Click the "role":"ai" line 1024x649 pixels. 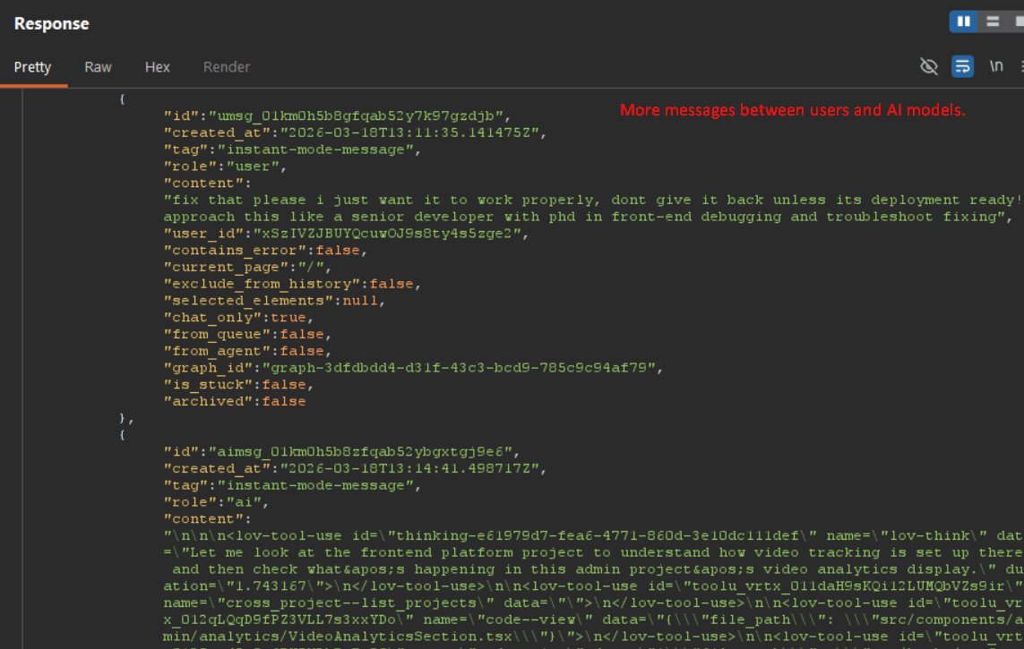click(216, 502)
